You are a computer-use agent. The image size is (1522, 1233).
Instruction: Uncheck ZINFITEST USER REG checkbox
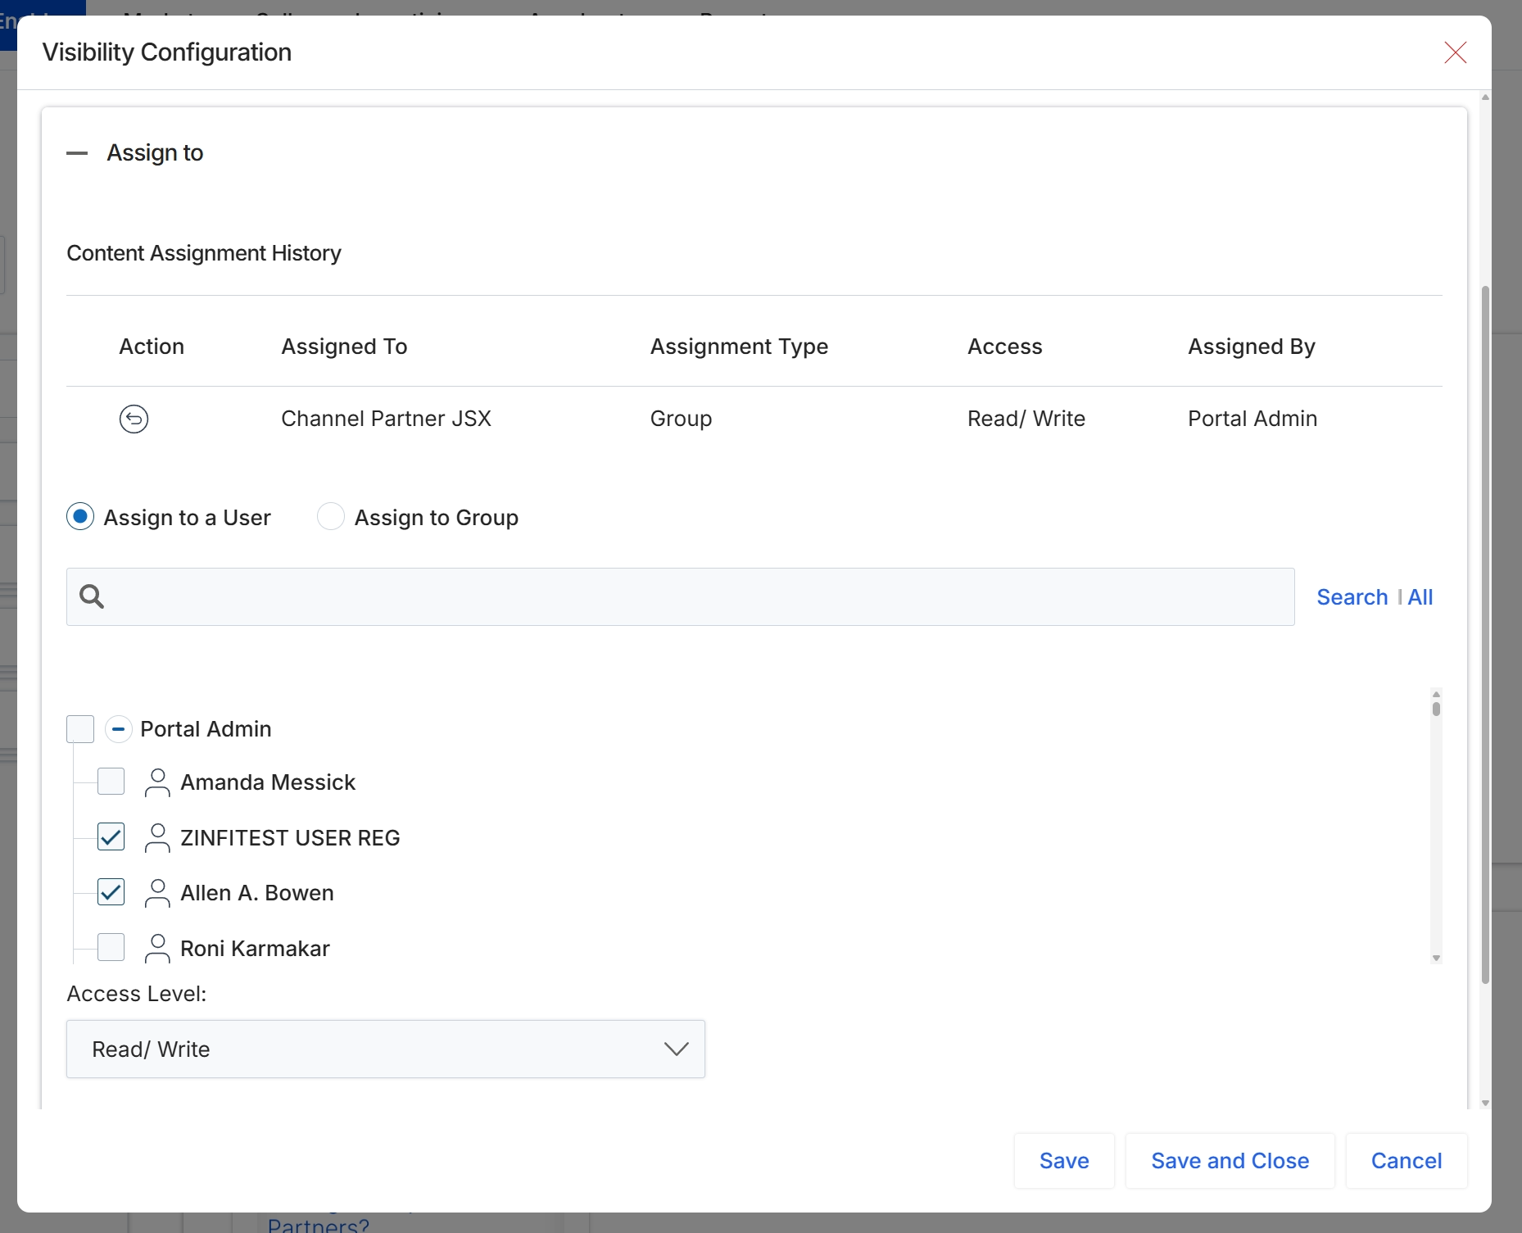tap(111, 837)
